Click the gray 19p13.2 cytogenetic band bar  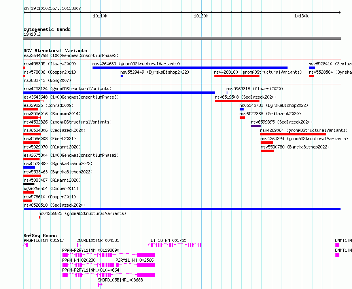coord(182,38)
